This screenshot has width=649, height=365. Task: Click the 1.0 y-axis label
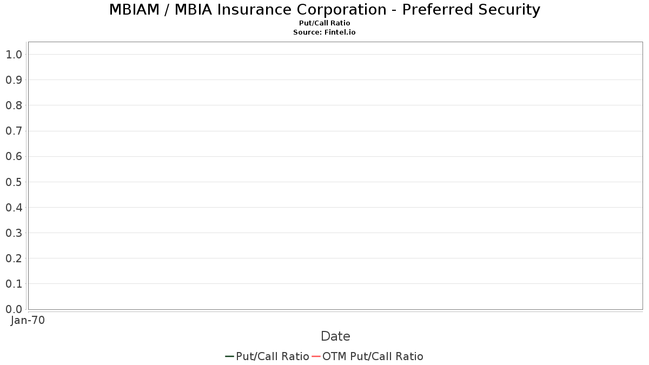pyautogui.click(x=14, y=54)
